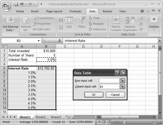Click the Save icon in Quick Access Toolbar

[16, 4]
